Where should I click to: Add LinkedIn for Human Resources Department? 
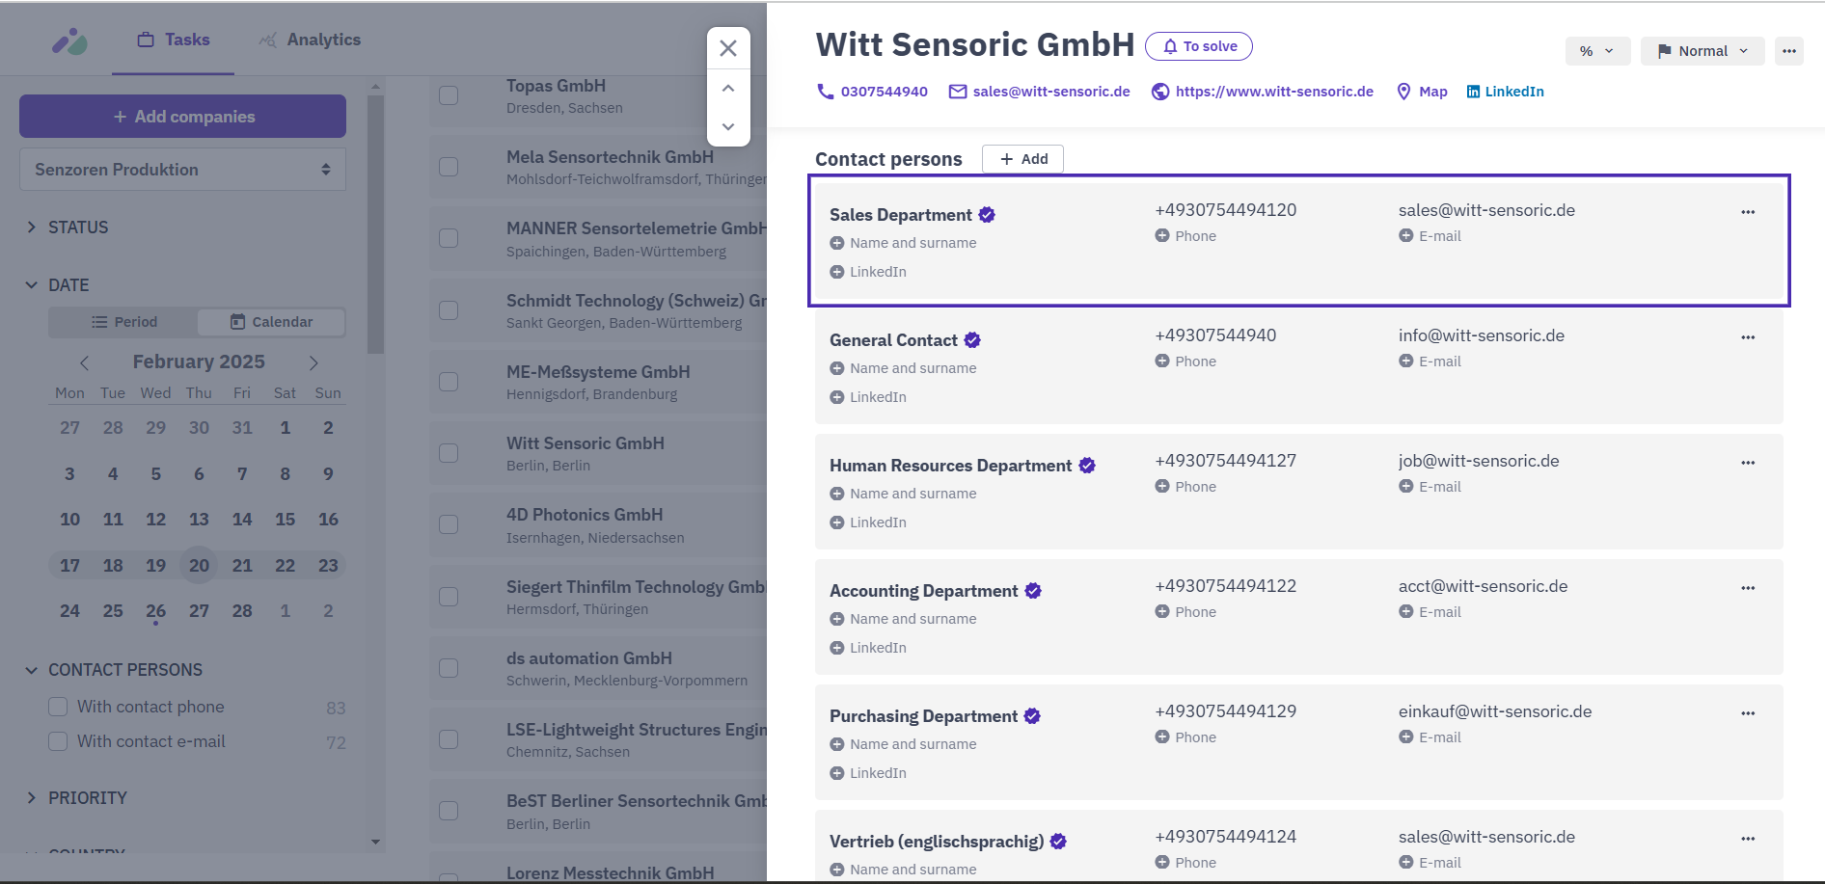tap(868, 522)
